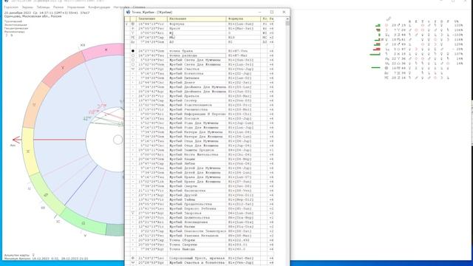The image size is (473, 266).
Task: Select the Точка Сборки row
Action: click(199, 240)
